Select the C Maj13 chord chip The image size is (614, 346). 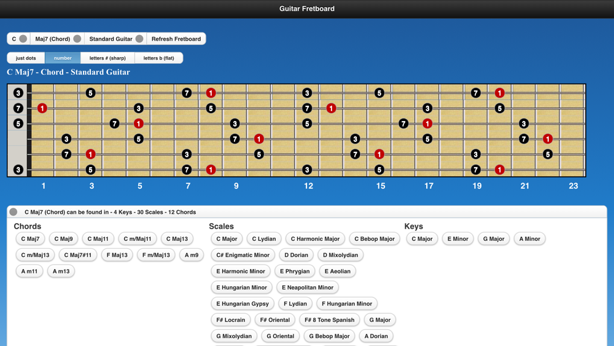pos(177,238)
